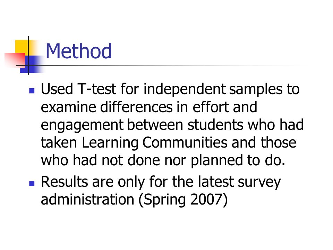Click the blue square in the logo

click(x=32, y=65)
